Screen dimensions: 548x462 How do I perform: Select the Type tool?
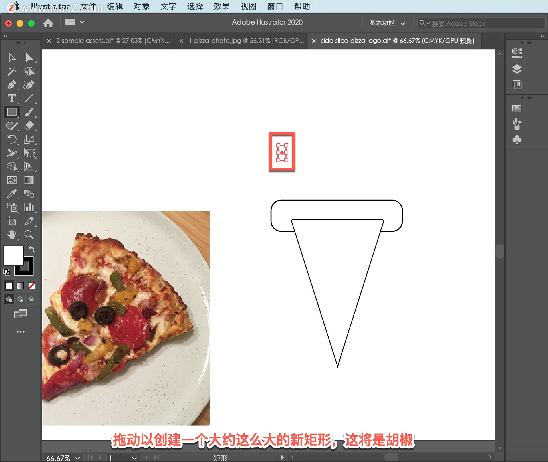[x=12, y=98]
